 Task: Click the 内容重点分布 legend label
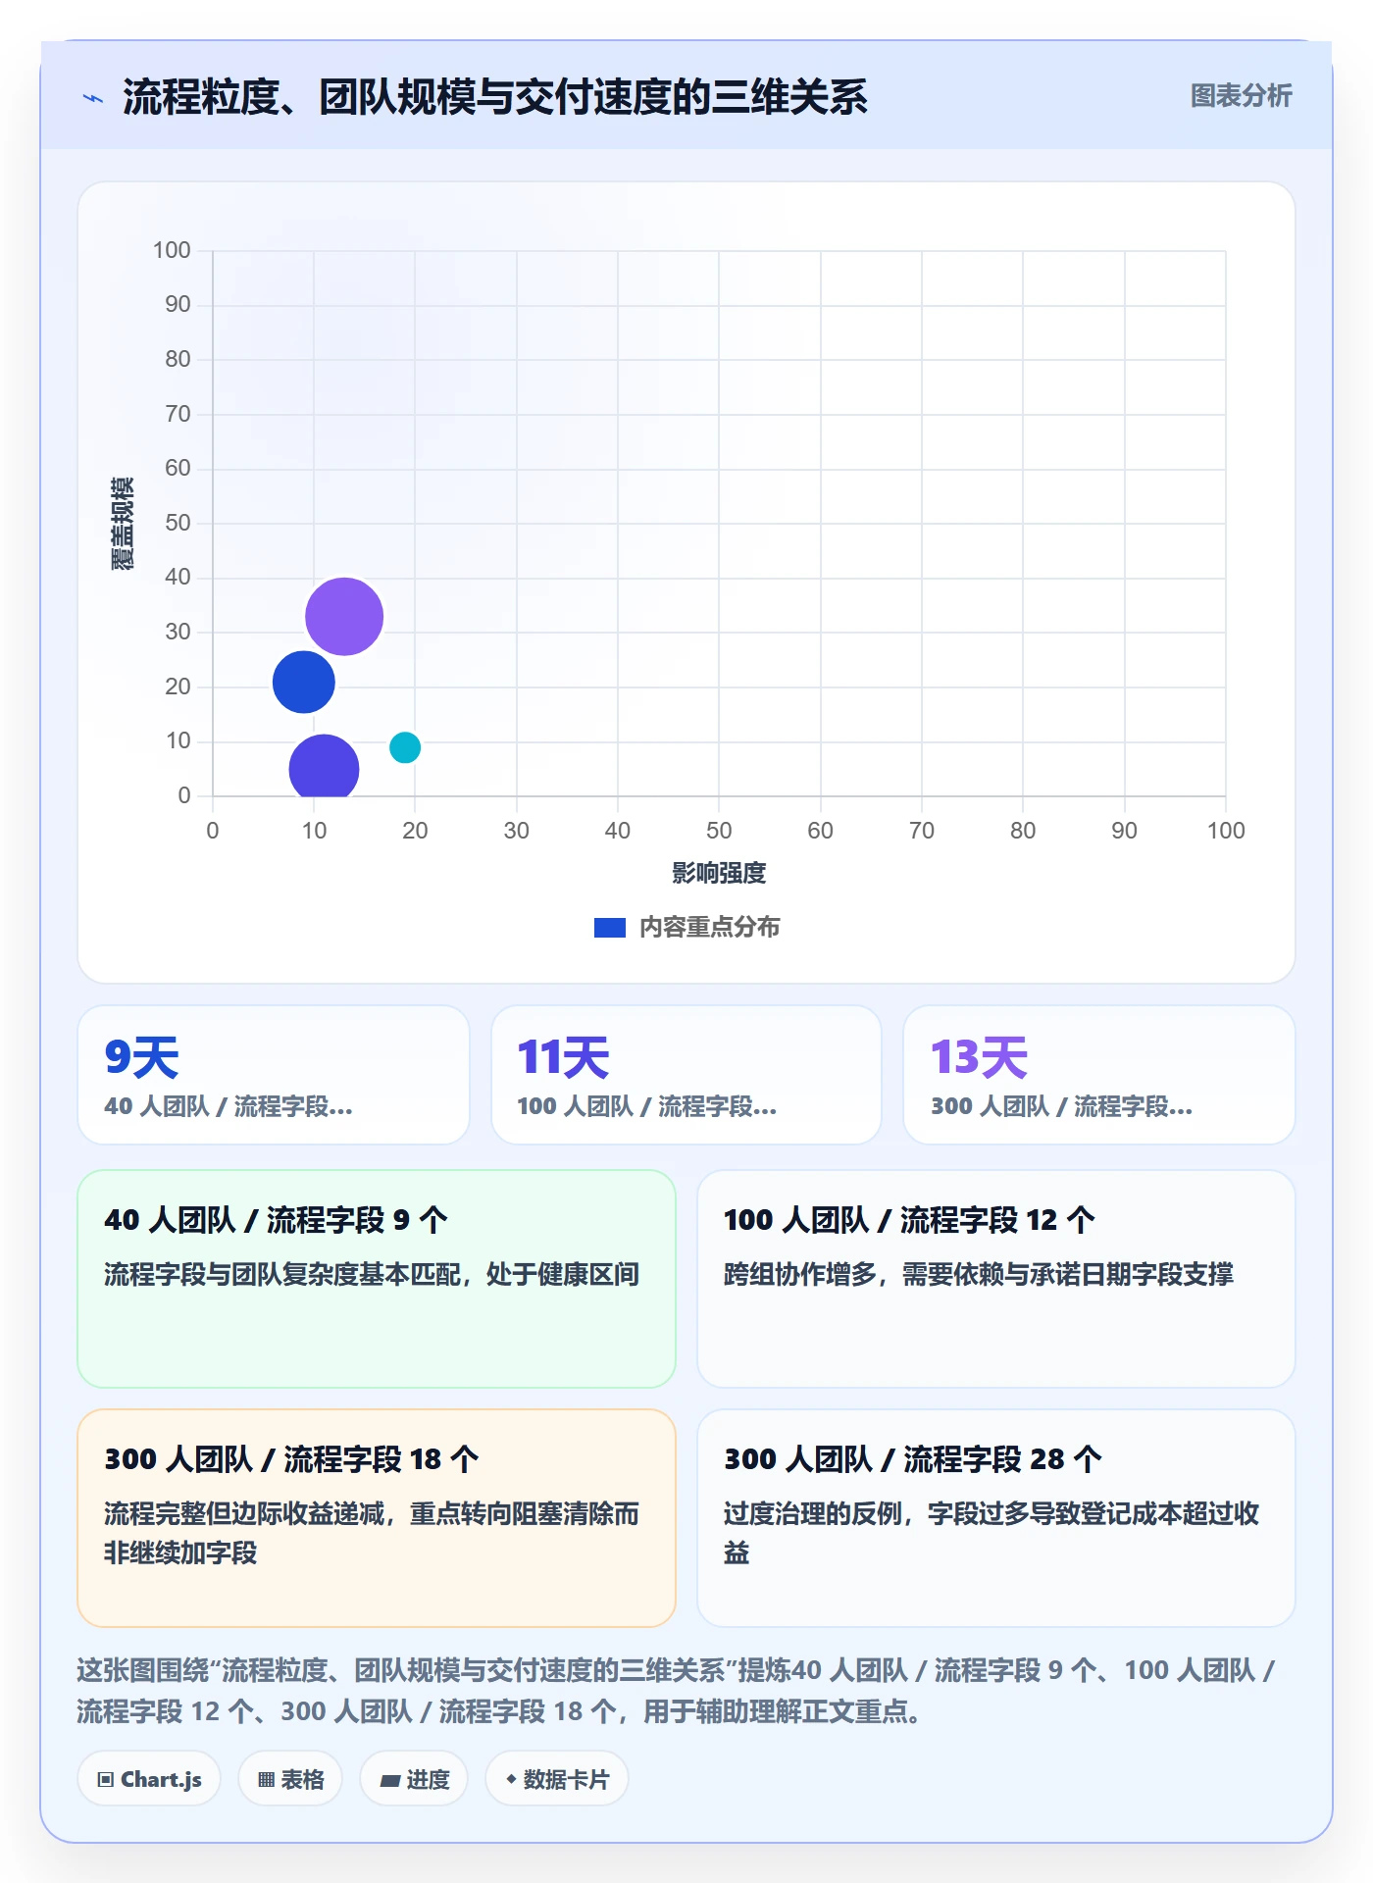click(x=709, y=928)
